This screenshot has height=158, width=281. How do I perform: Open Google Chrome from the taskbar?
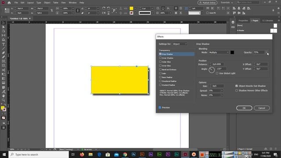[125, 154]
